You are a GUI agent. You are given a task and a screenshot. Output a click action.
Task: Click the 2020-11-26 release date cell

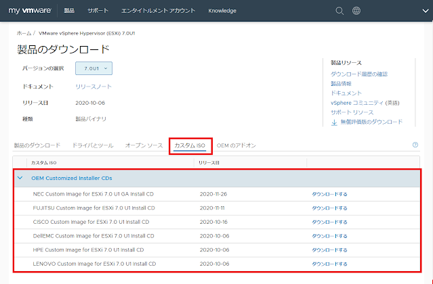(213, 194)
